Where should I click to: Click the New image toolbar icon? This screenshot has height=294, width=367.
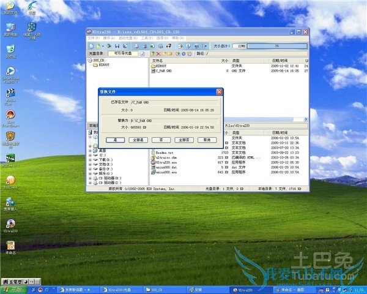(x=92, y=46)
